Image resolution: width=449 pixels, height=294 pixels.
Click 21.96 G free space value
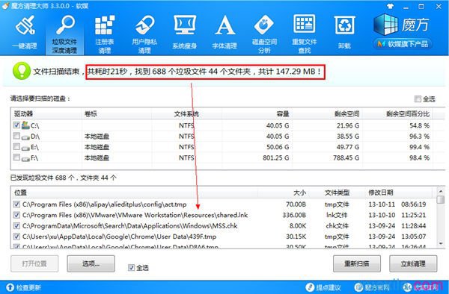348,125
